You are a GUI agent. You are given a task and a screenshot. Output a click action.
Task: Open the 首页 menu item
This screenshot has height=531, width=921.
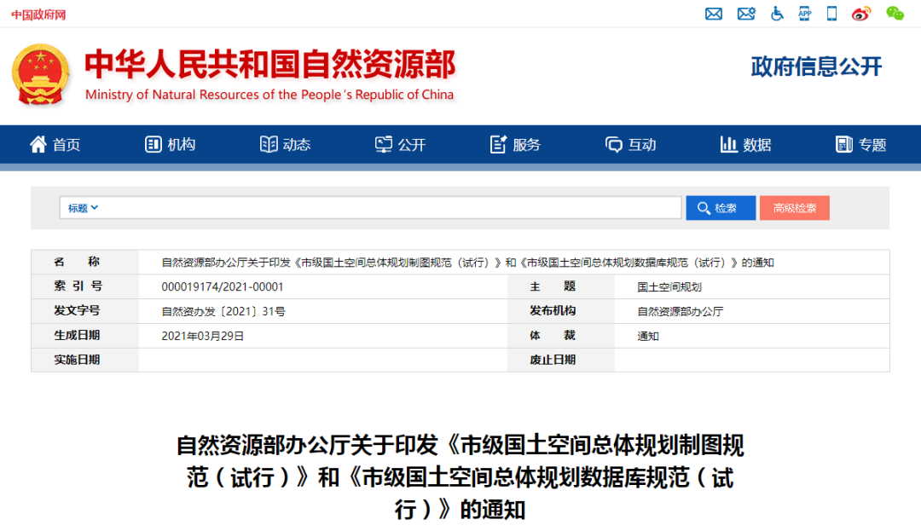coord(67,145)
